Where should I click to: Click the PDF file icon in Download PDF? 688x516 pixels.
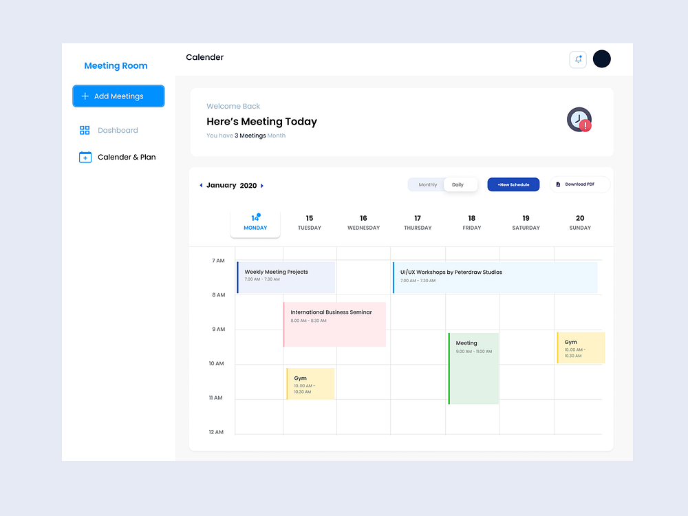click(x=559, y=184)
